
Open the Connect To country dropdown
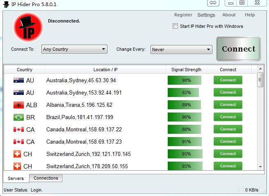point(74,50)
